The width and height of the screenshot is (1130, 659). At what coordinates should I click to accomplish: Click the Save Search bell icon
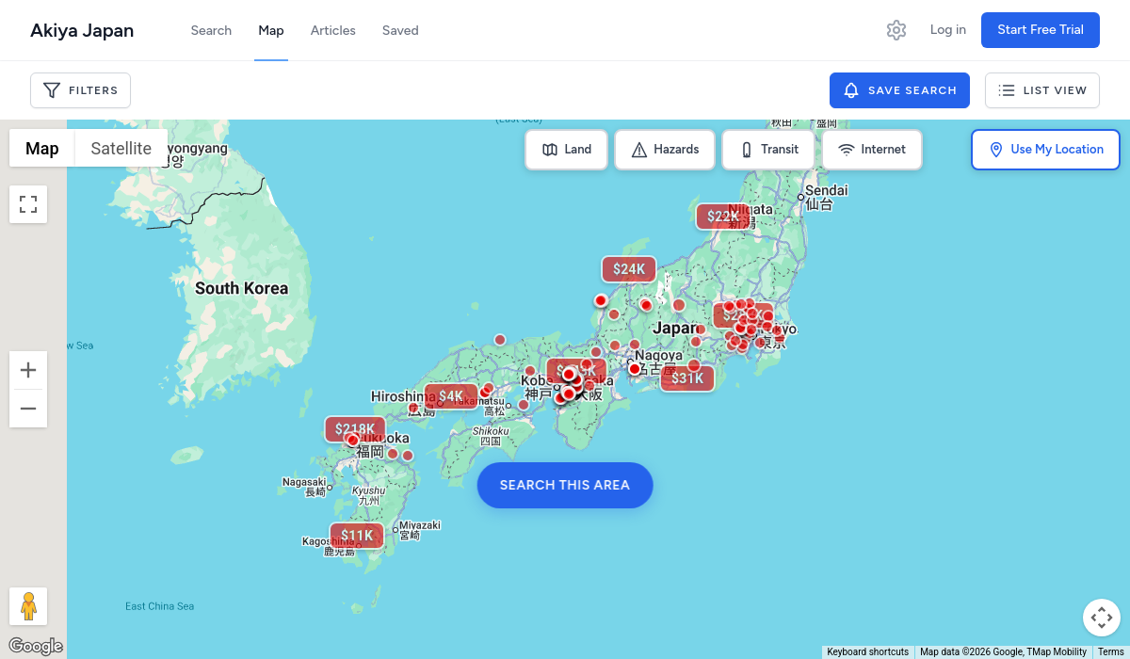click(851, 90)
